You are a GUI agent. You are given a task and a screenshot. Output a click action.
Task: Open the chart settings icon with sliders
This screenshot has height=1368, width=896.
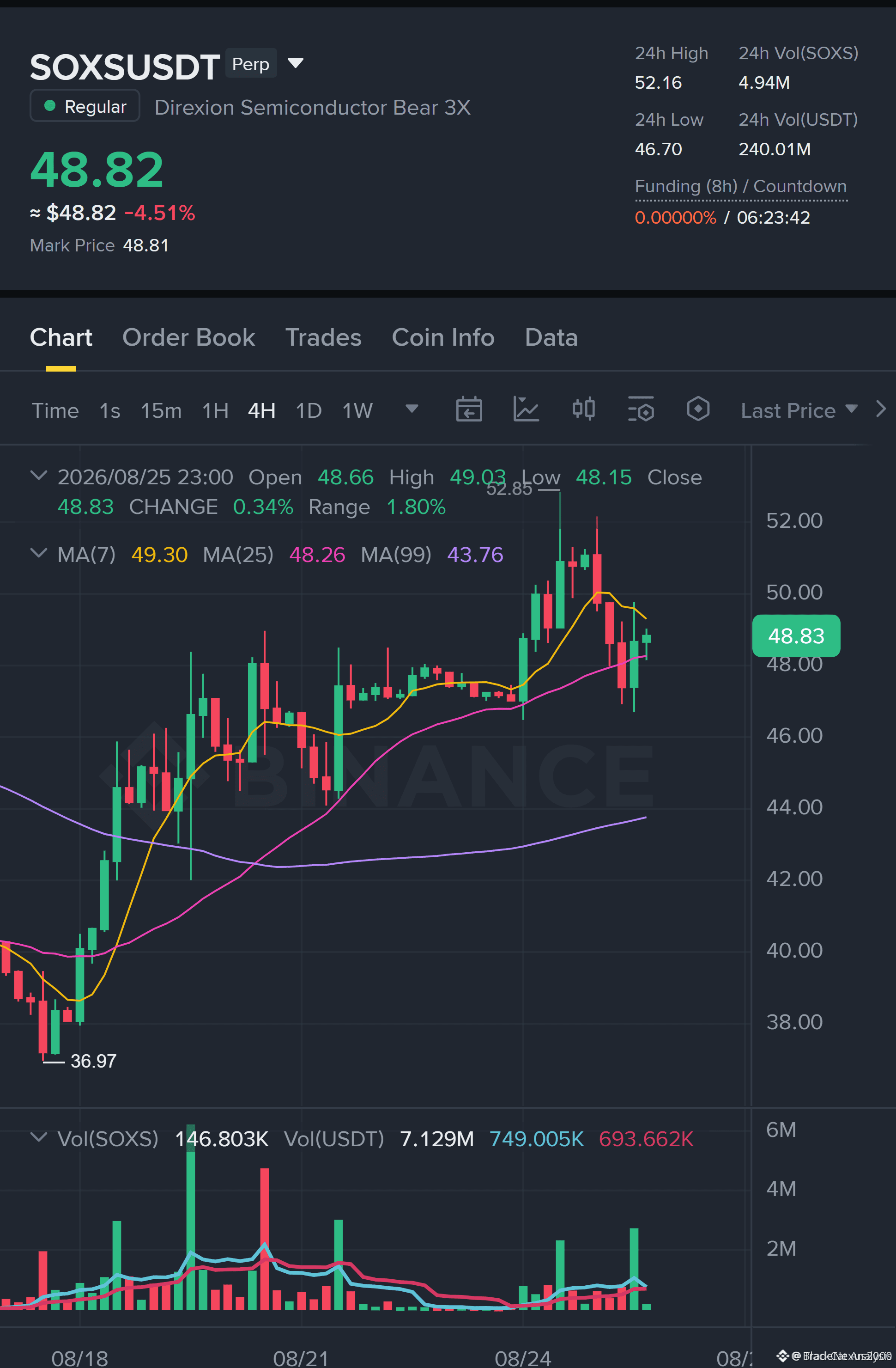[x=641, y=409]
